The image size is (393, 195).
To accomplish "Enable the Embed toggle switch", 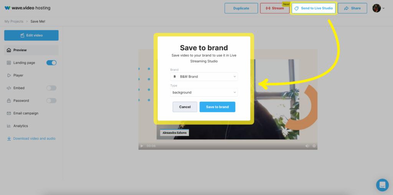I will pos(51,88).
